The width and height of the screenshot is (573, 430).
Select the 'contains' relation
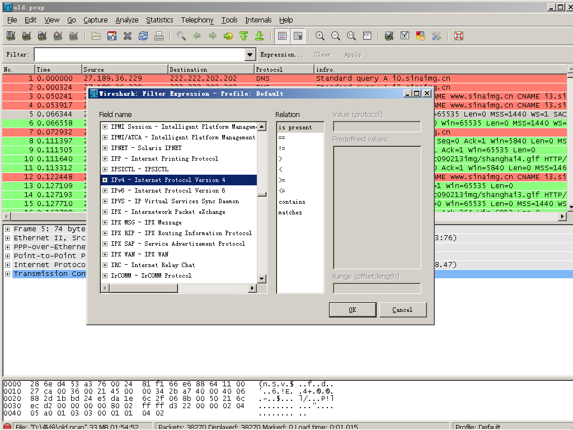pos(292,202)
